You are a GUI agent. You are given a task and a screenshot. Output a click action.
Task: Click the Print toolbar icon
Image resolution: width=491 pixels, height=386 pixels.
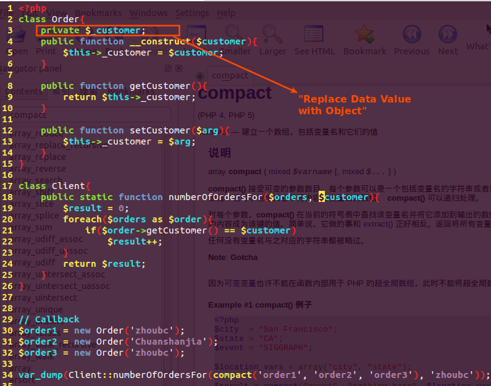46,43
